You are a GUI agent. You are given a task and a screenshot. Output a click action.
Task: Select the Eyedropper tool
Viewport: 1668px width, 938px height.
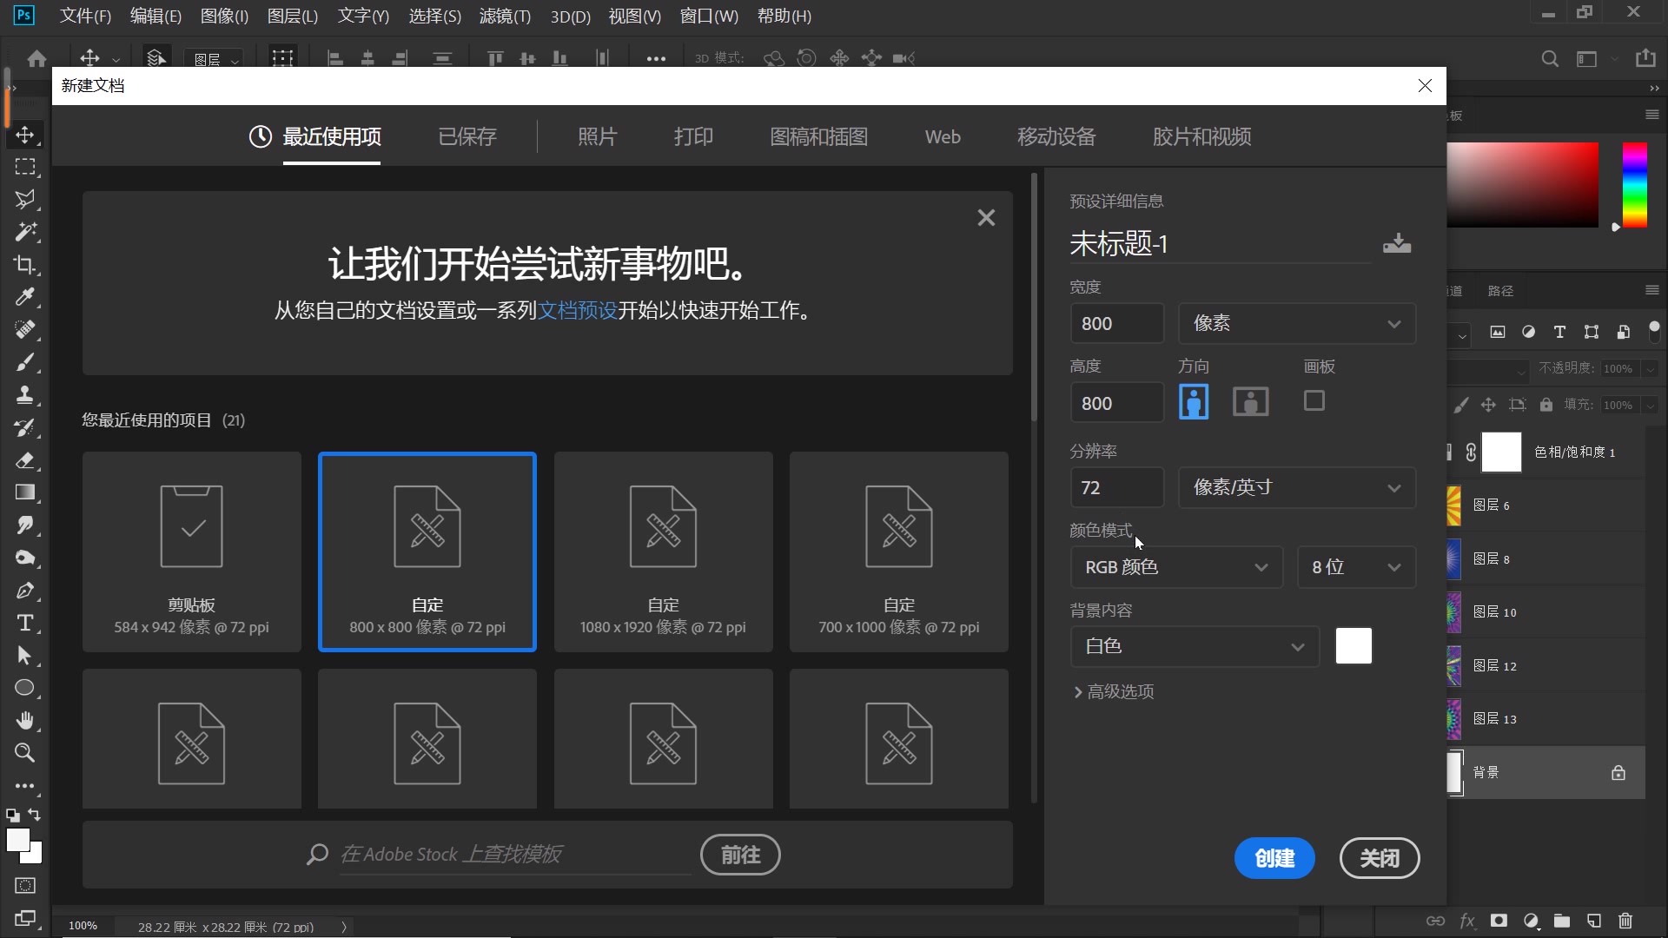[x=24, y=297]
